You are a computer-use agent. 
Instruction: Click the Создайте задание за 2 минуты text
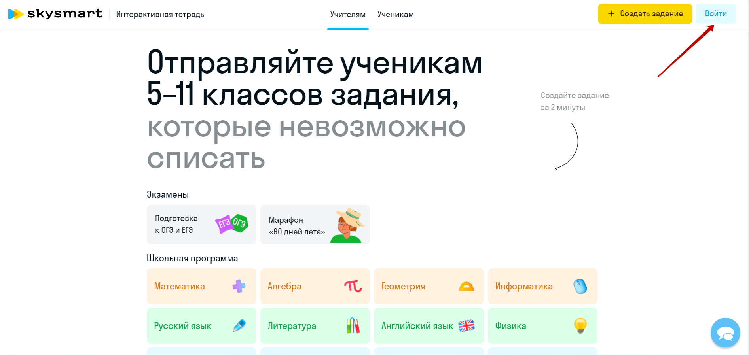(575, 101)
